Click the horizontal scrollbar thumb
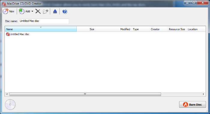The image size is (210, 114). [x=85, y=94]
